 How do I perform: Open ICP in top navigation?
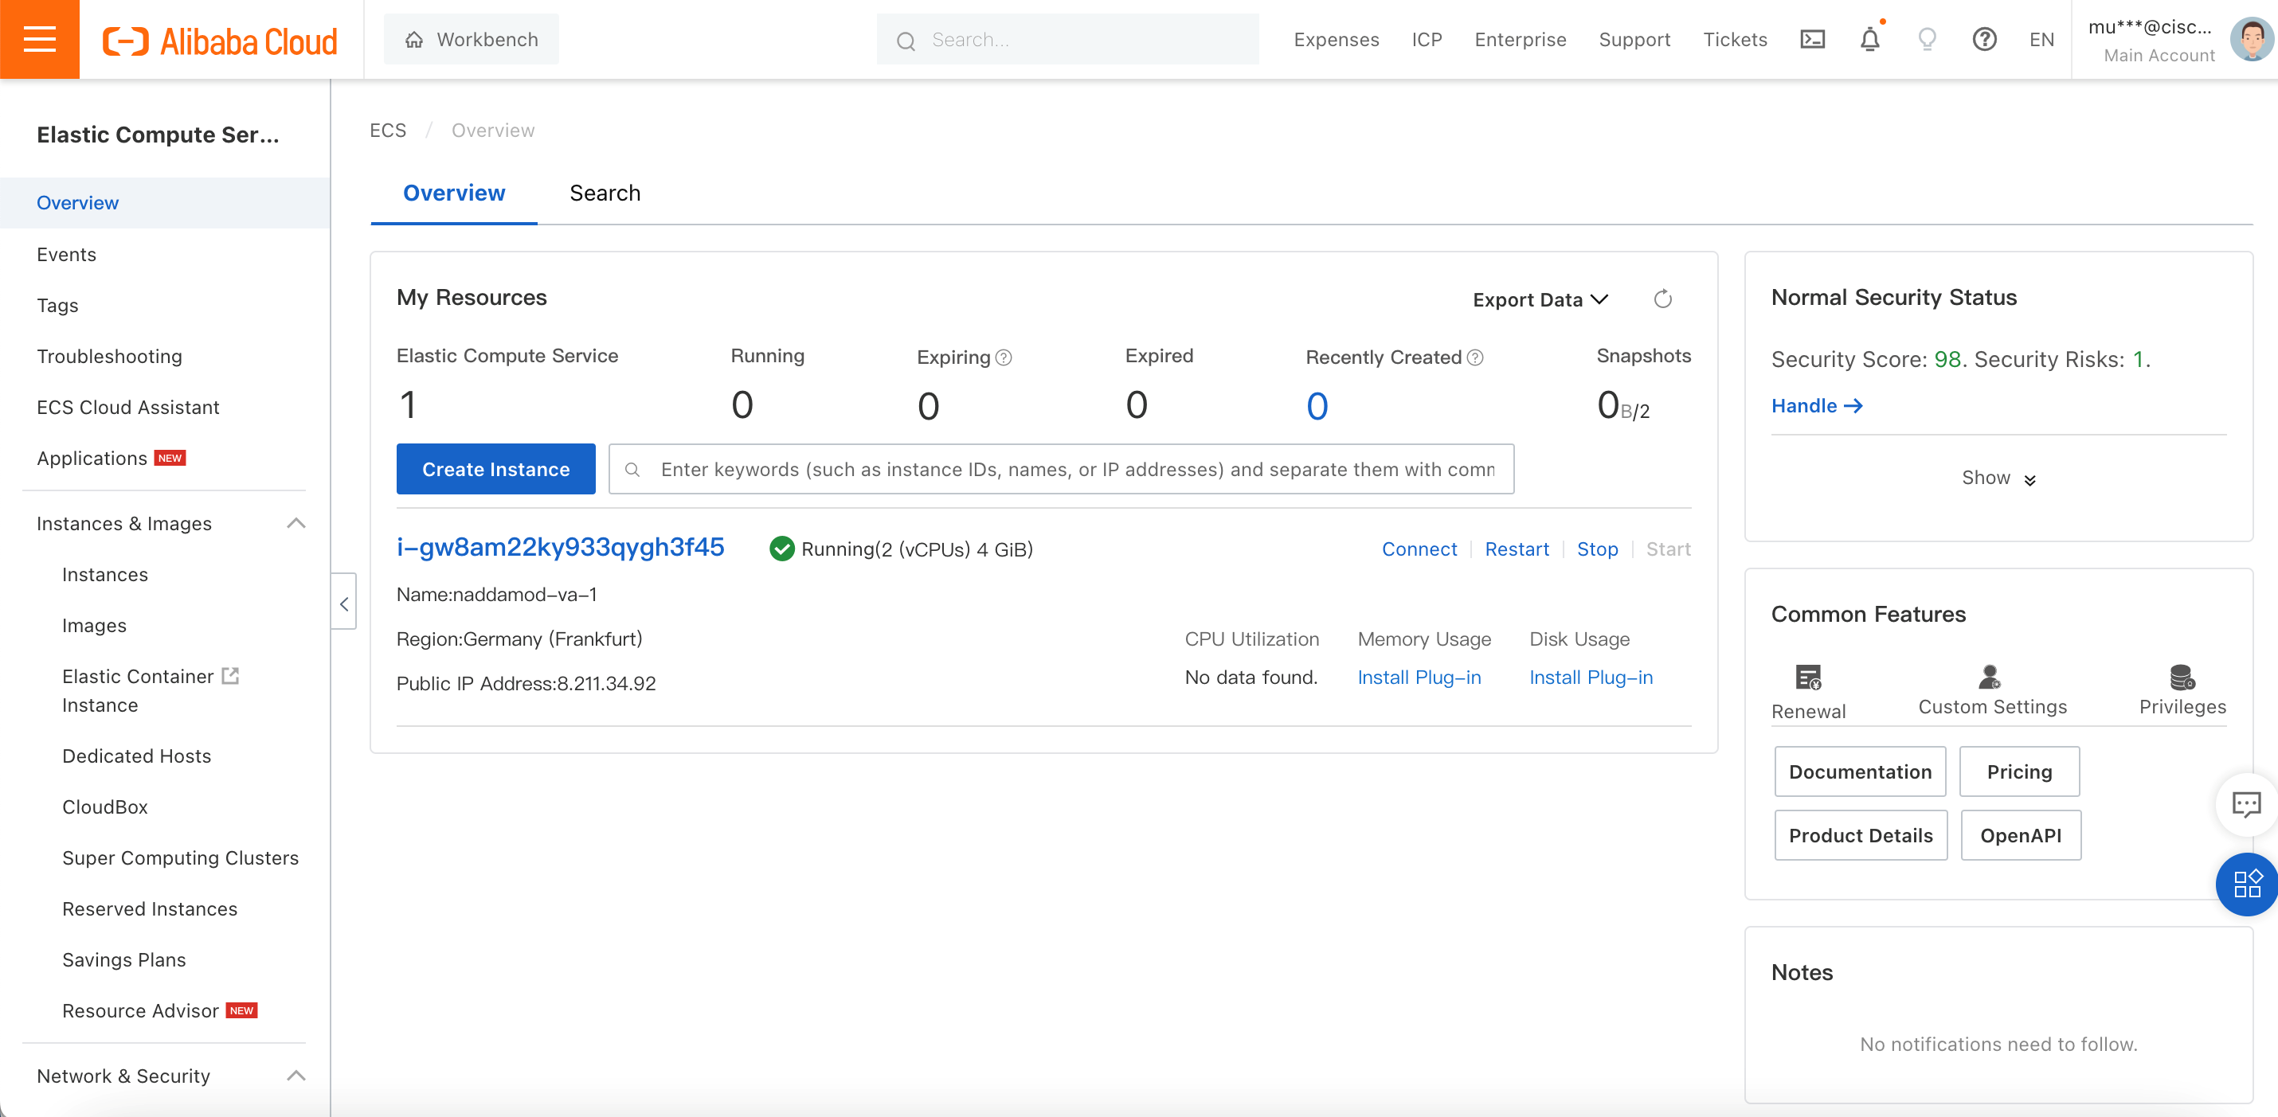[1427, 40]
